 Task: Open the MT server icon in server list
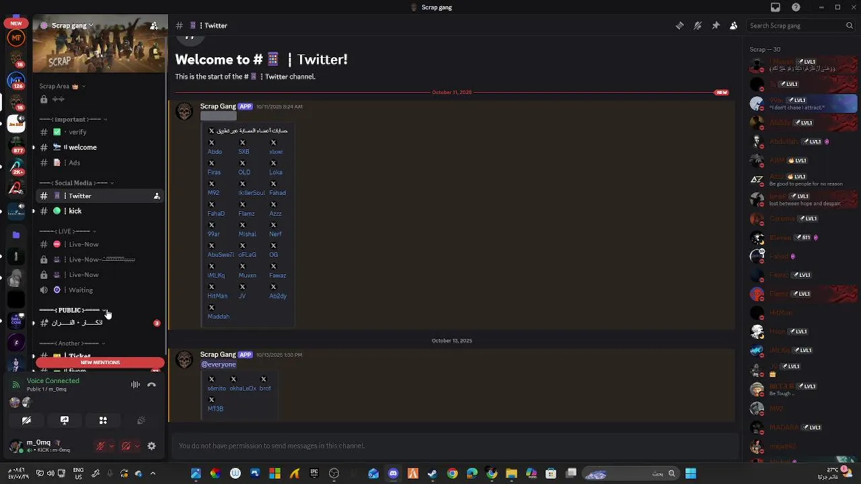16,39
